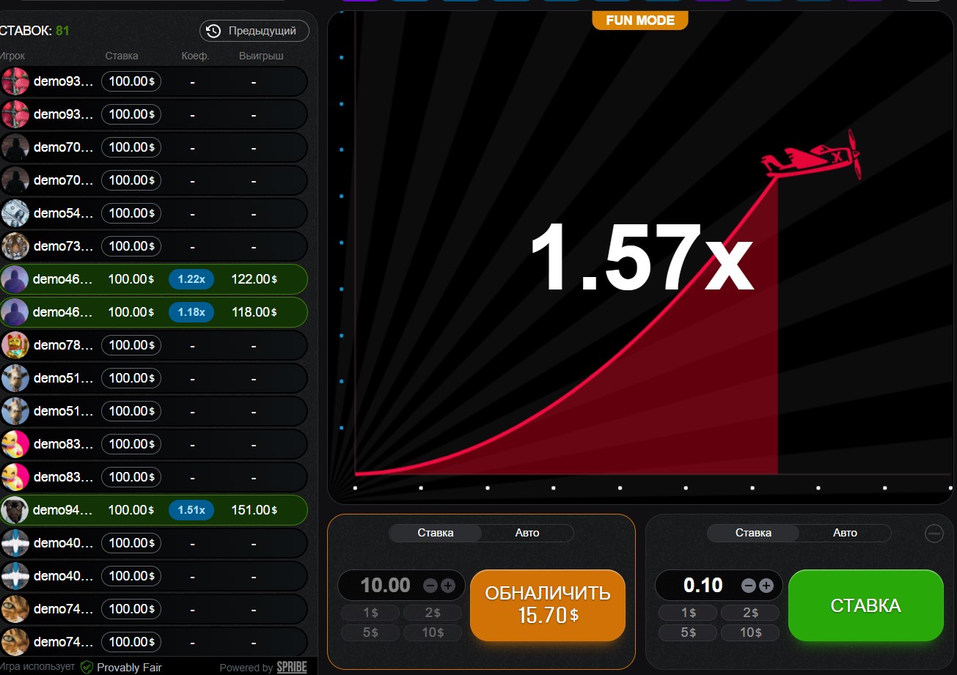Click the demo78 lucky cat avatar
The height and width of the screenshot is (675, 957).
15,345
